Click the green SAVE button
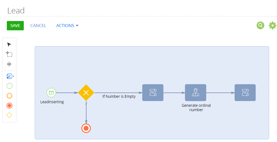The height and width of the screenshot is (142, 277). [x=15, y=26]
